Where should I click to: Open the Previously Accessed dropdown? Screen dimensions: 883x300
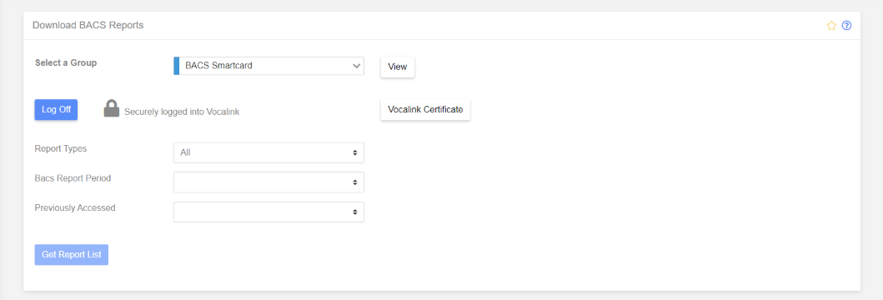coord(268,212)
